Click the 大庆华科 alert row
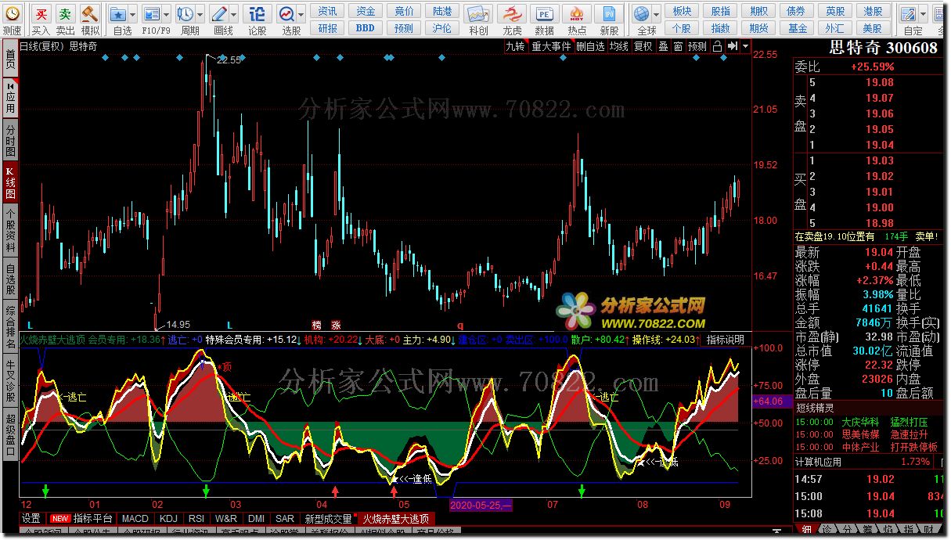The height and width of the screenshot is (540, 951). (x=870, y=421)
